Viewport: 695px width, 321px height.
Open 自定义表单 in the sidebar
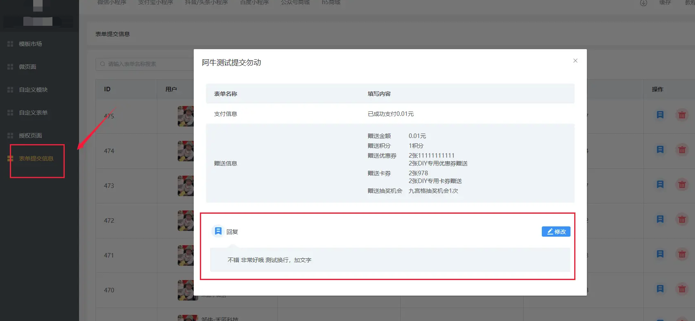click(x=33, y=113)
